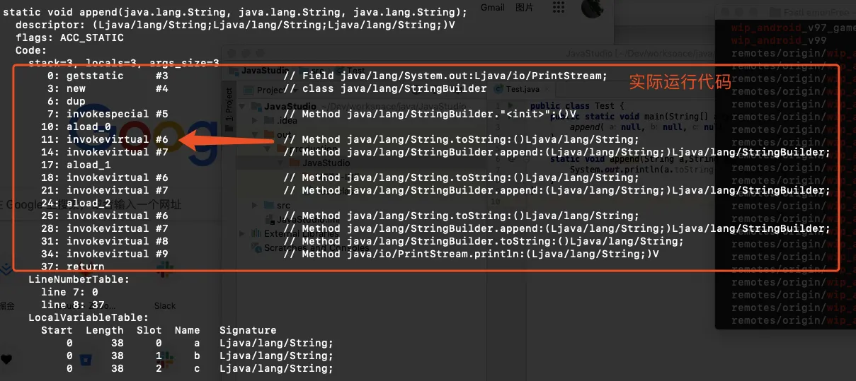Screen dimensions: 856x381
Task: Open the Gmail link
Action: (492, 8)
